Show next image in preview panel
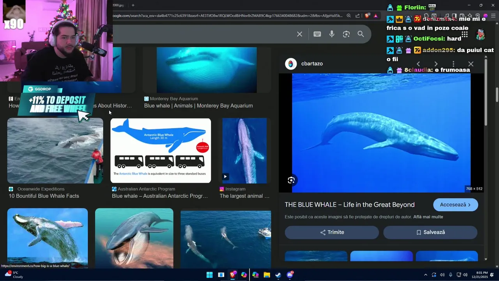Viewport: 499px width, 281px height. (436, 64)
